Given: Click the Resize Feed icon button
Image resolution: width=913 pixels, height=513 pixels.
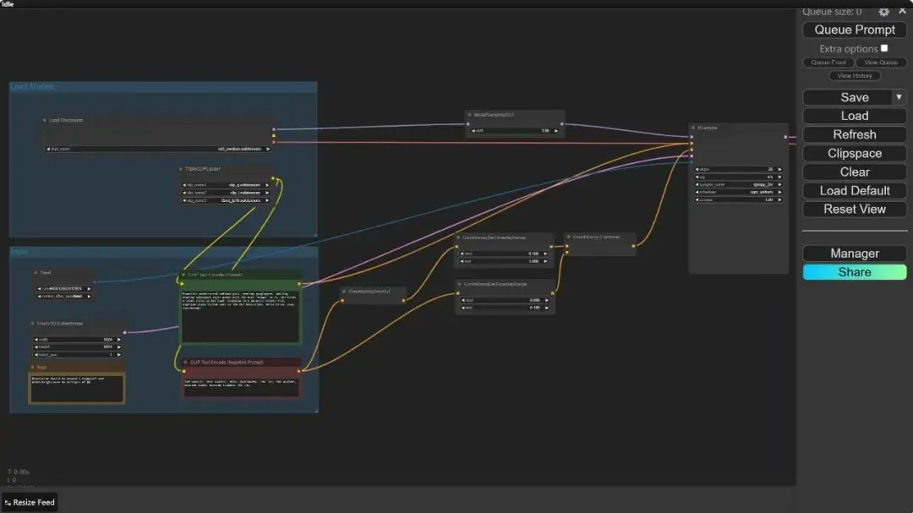Looking at the screenshot, I should [x=8, y=503].
